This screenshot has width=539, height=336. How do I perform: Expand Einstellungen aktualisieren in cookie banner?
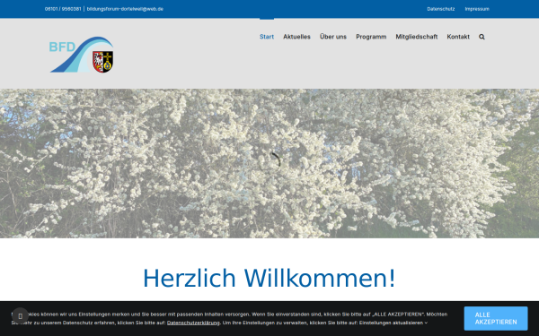click(x=393, y=323)
